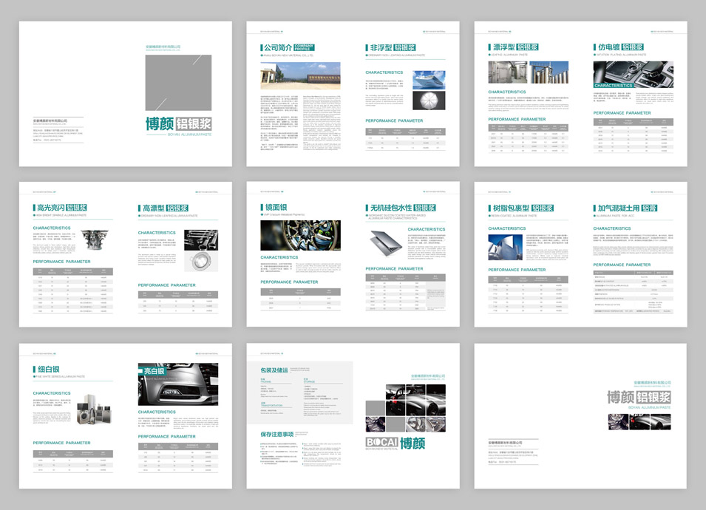This screenshot has width=706, height=510.
Task: Click the 亮白银 car headlight photo
Action: (177, 384)
